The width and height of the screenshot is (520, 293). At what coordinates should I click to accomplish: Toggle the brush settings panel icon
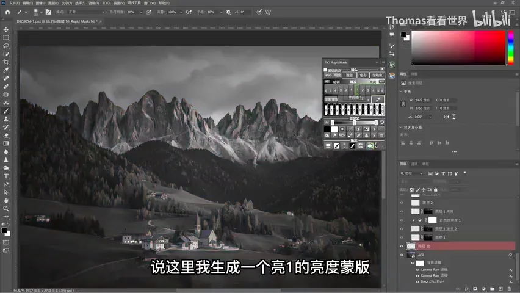point(48,12)
